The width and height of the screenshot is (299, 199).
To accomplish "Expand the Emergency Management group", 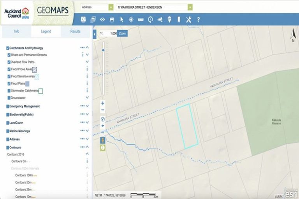I will pyautogui.click(x=87, y=106).
